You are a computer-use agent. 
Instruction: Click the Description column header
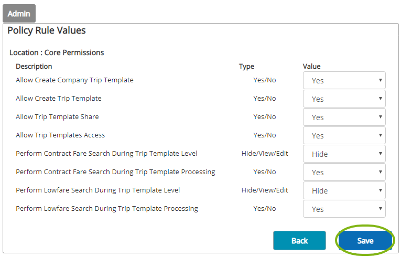[x=34, y=67]
